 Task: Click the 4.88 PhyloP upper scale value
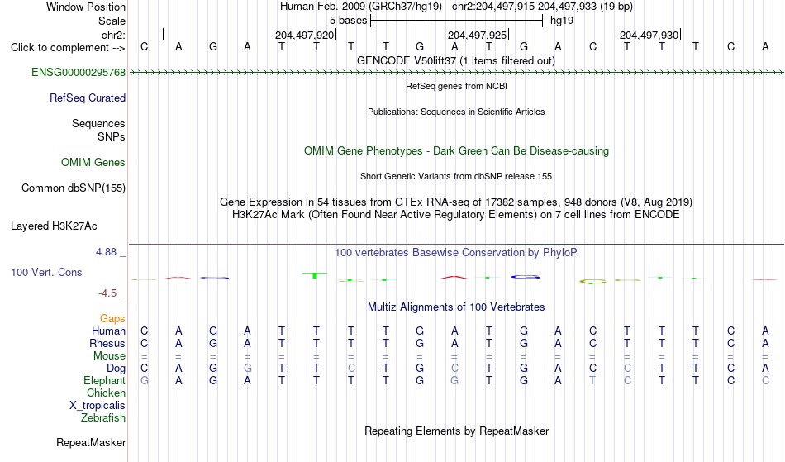point(106,252)
